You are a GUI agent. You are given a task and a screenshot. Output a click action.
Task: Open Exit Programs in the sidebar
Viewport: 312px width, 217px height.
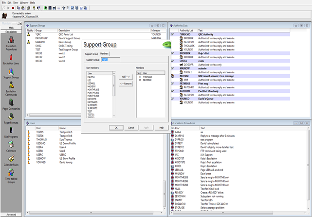point(11,132)
